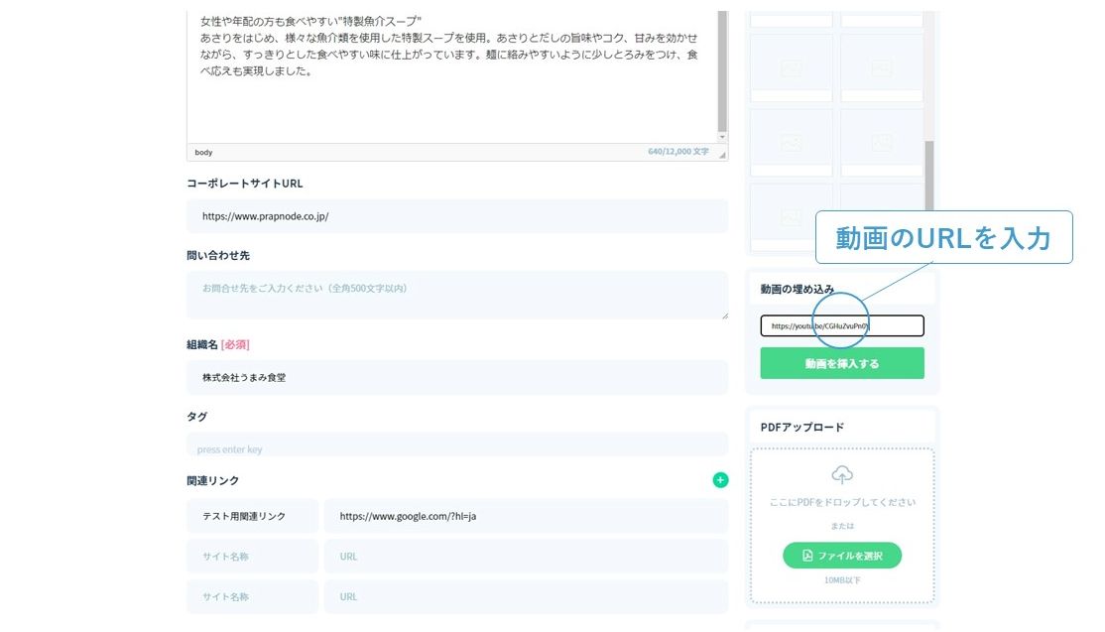The width and height of the screenshot is (1105, 632).
Task: Select left image placeholder just above 動画の埋め込み
Action: pos(791,210)
